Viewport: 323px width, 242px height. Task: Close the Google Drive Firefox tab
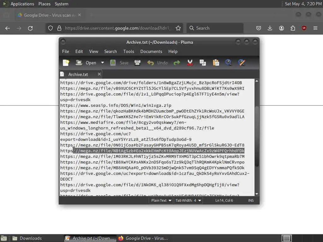[79, 15]
